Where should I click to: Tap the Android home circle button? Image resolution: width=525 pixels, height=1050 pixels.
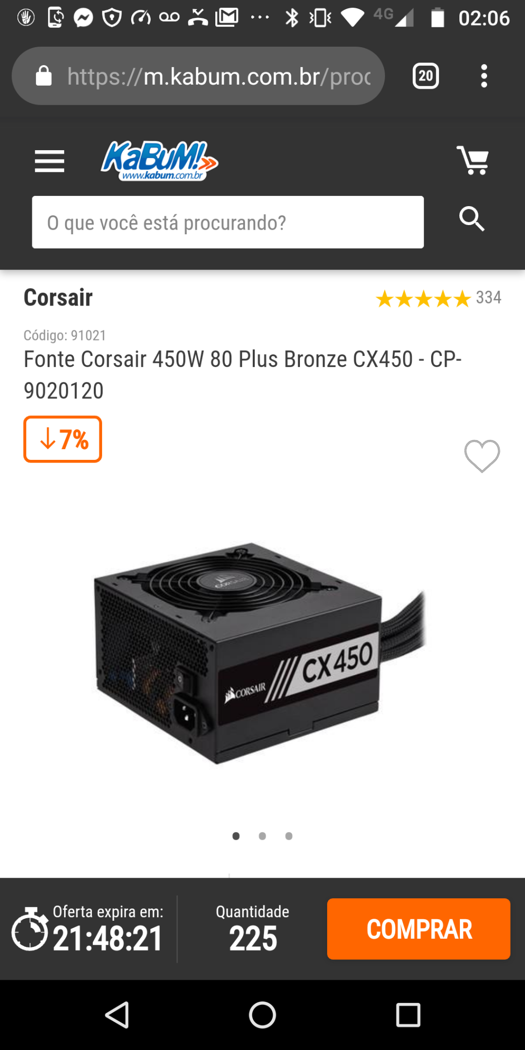262,1015
